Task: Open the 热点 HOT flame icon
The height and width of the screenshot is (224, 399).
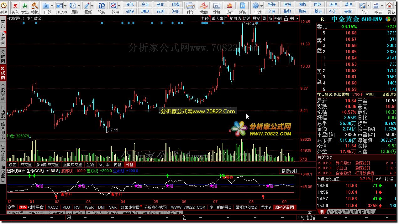Action: click(230, 5)
